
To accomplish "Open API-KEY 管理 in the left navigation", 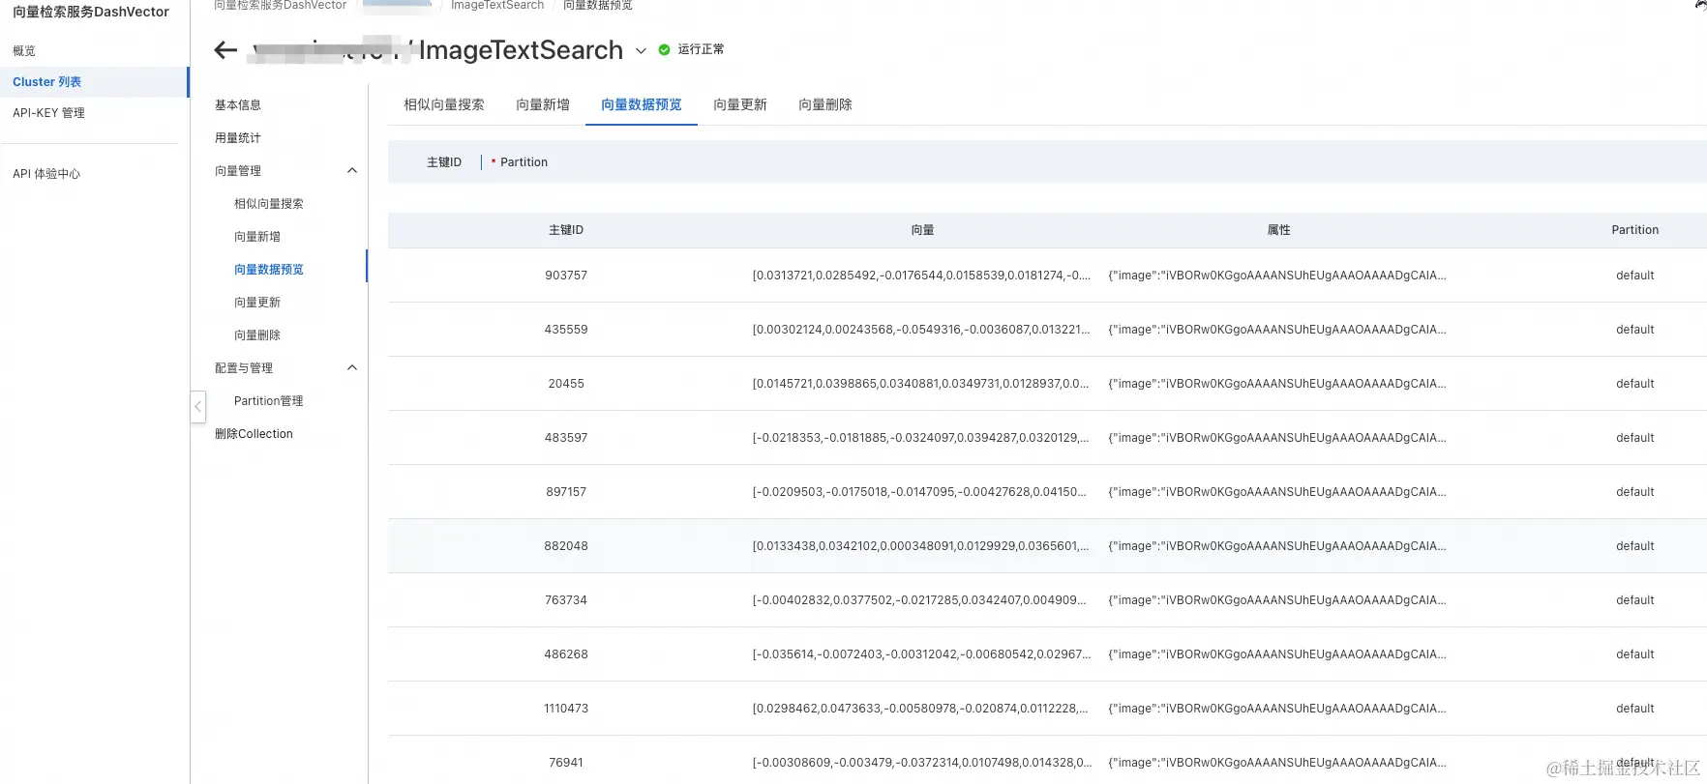I will 48,113.
